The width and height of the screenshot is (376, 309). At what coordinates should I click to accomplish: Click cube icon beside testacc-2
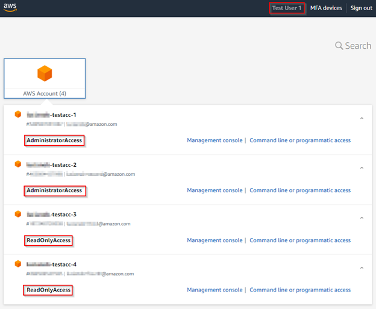[18, 164]
